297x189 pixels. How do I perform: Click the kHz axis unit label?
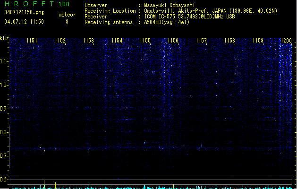(x=4, y=38)
